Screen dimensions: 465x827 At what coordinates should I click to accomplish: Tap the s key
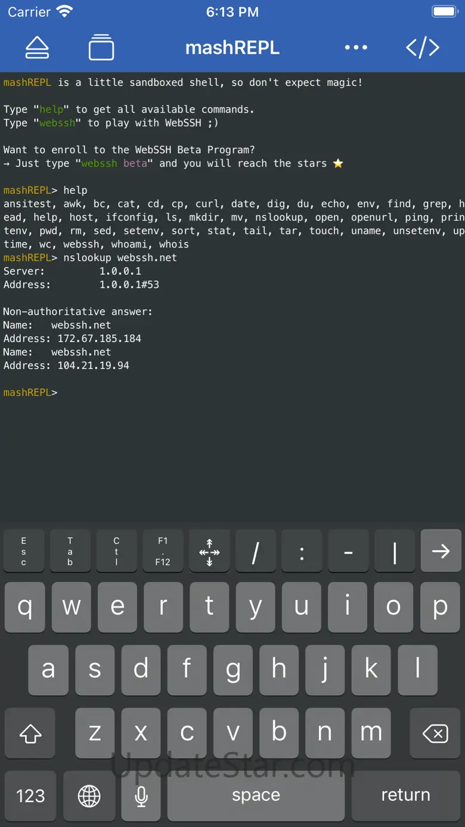click(x=94, y=670)
